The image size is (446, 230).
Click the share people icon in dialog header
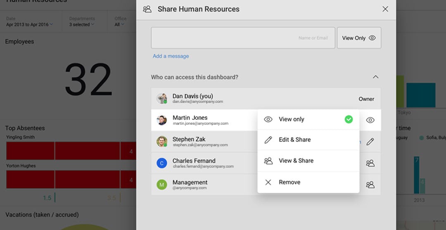pos(147,9)
